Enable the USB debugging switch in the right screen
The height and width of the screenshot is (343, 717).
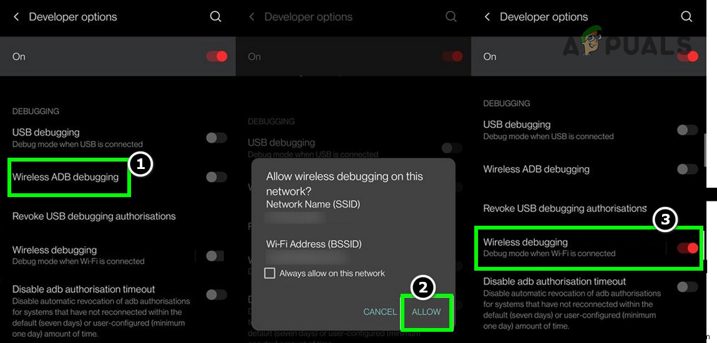pos(687,130)
